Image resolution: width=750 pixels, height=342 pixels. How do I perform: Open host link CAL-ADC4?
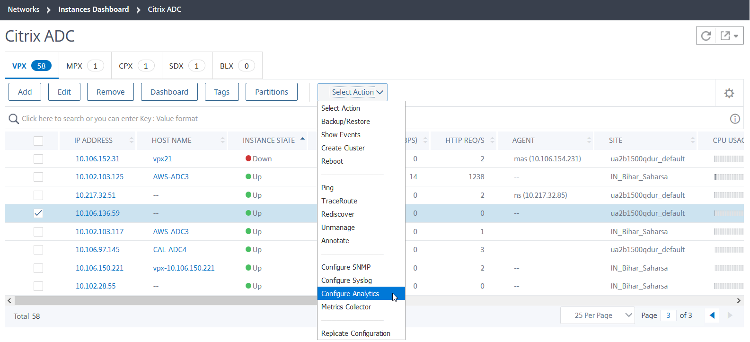[170, 250]
